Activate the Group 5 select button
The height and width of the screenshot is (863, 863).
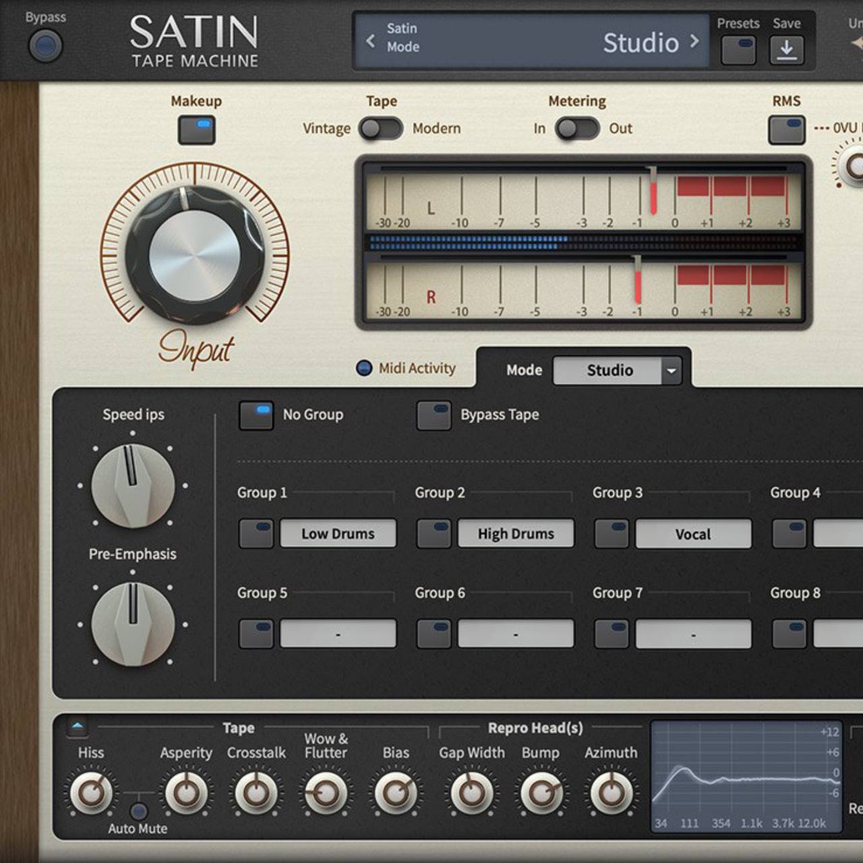pyautogui.click(x=256, y=634)
